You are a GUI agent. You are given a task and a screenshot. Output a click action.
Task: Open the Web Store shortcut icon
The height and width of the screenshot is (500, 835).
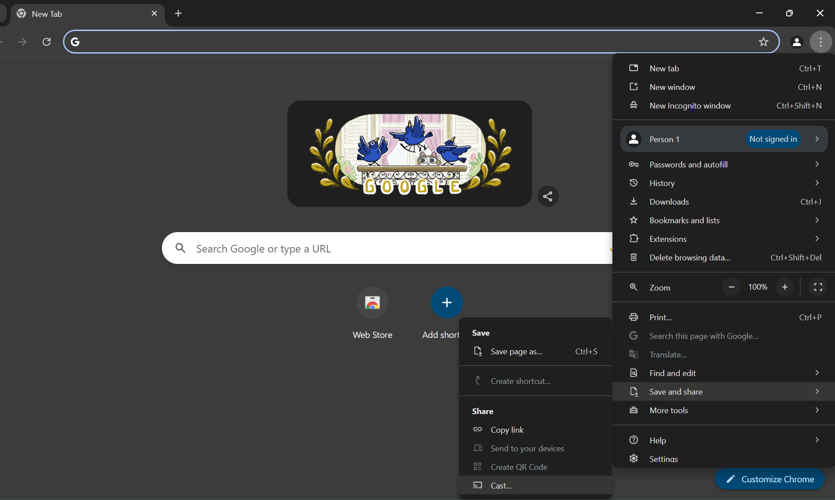click(372, 302)
